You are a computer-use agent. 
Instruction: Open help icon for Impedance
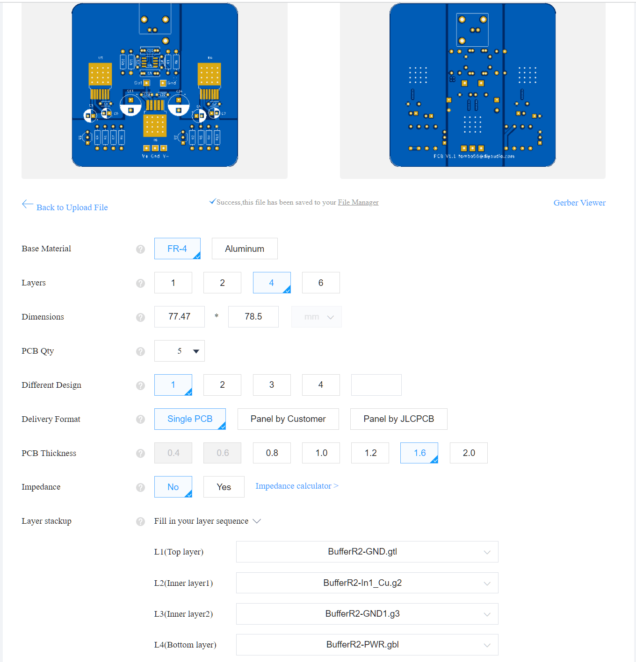click(140, 487)
